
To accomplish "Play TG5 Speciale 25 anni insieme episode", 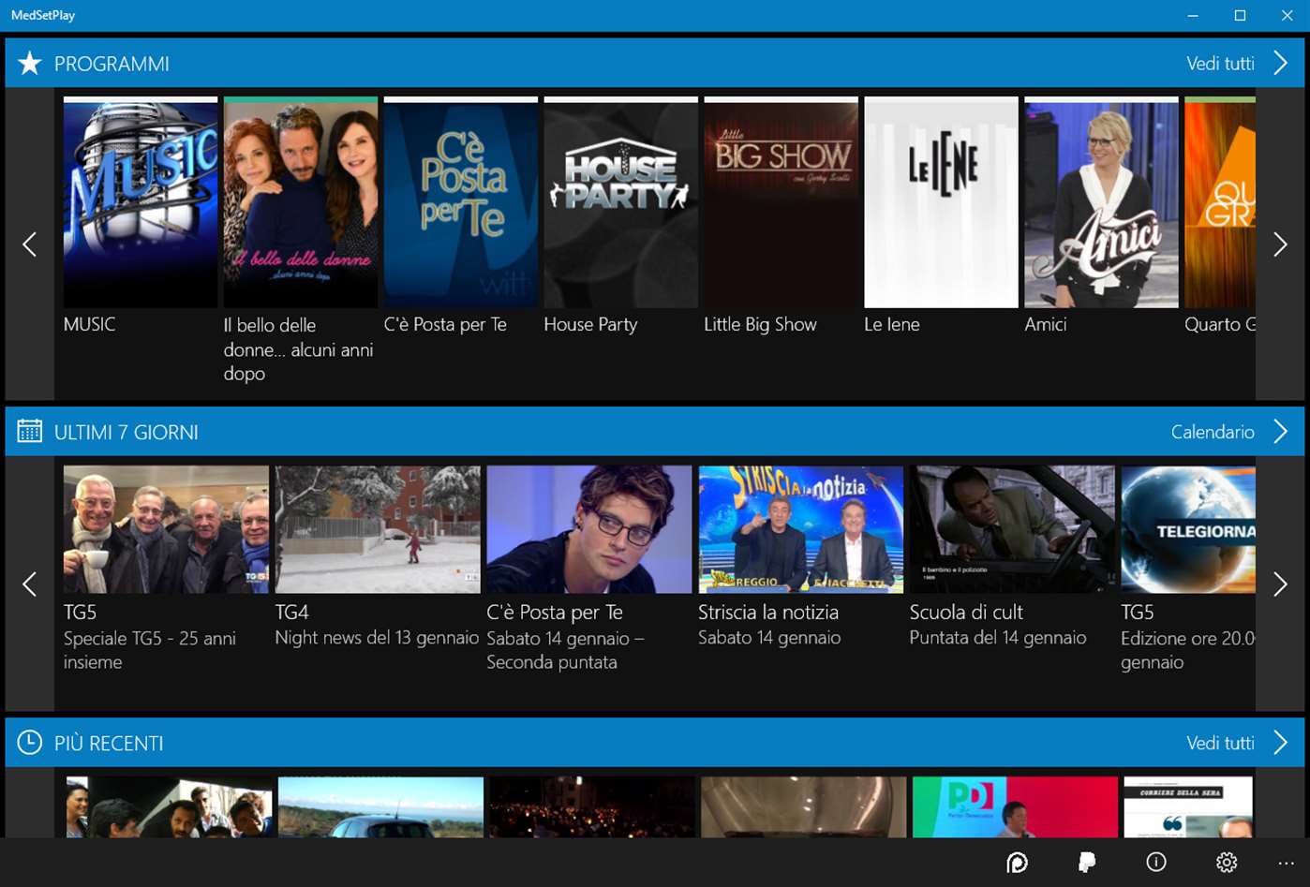I will click(x=166, y=529).
